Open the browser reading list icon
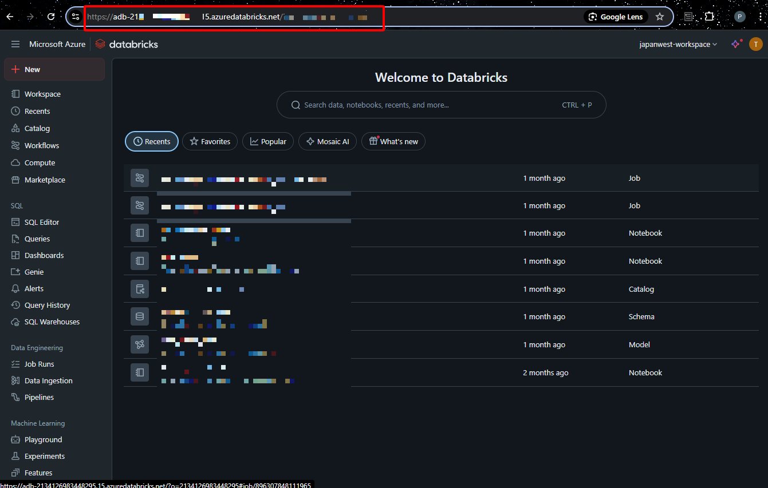The image size is (768, 488). [x=688, y=17]
